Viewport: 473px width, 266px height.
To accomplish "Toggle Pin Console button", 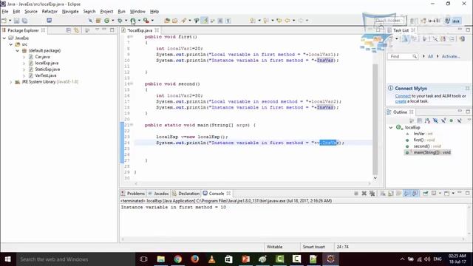I will point(426,194).
